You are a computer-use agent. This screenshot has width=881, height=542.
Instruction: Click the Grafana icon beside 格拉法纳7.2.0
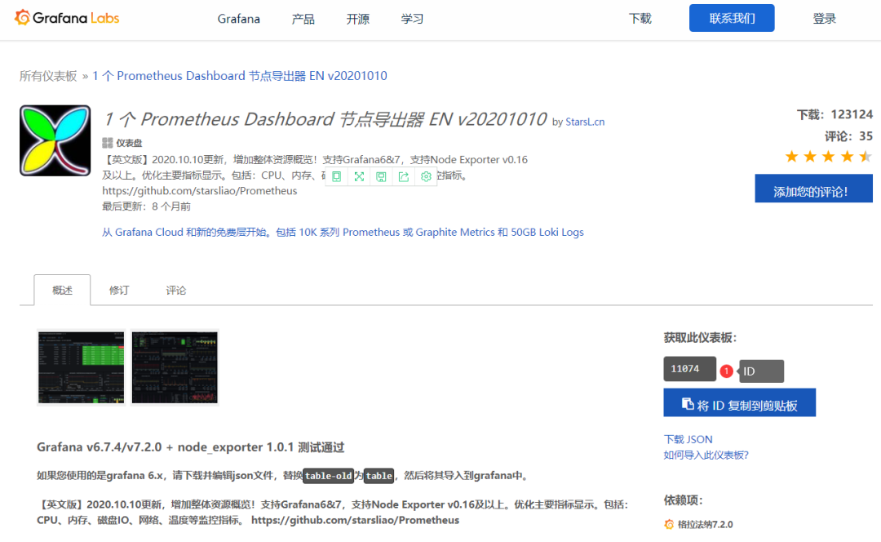coord(669,525)
